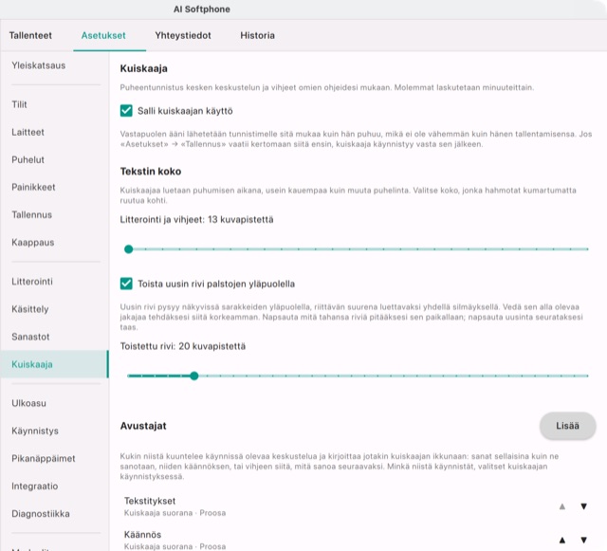Click the Avustajat heading
Image resolution: width=607 pixels, height=551 pixels.
[143, 426]
